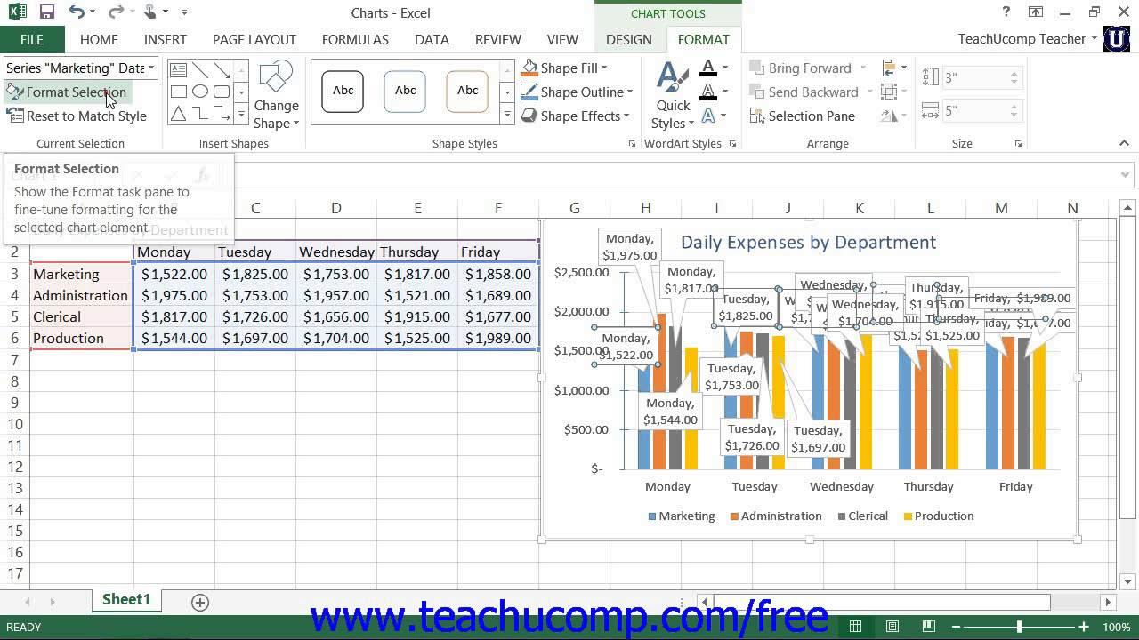This screenshot has height=640, width=1139.
Task: Apply the first black-outline Abc shape style
Action: pos(343,91)
